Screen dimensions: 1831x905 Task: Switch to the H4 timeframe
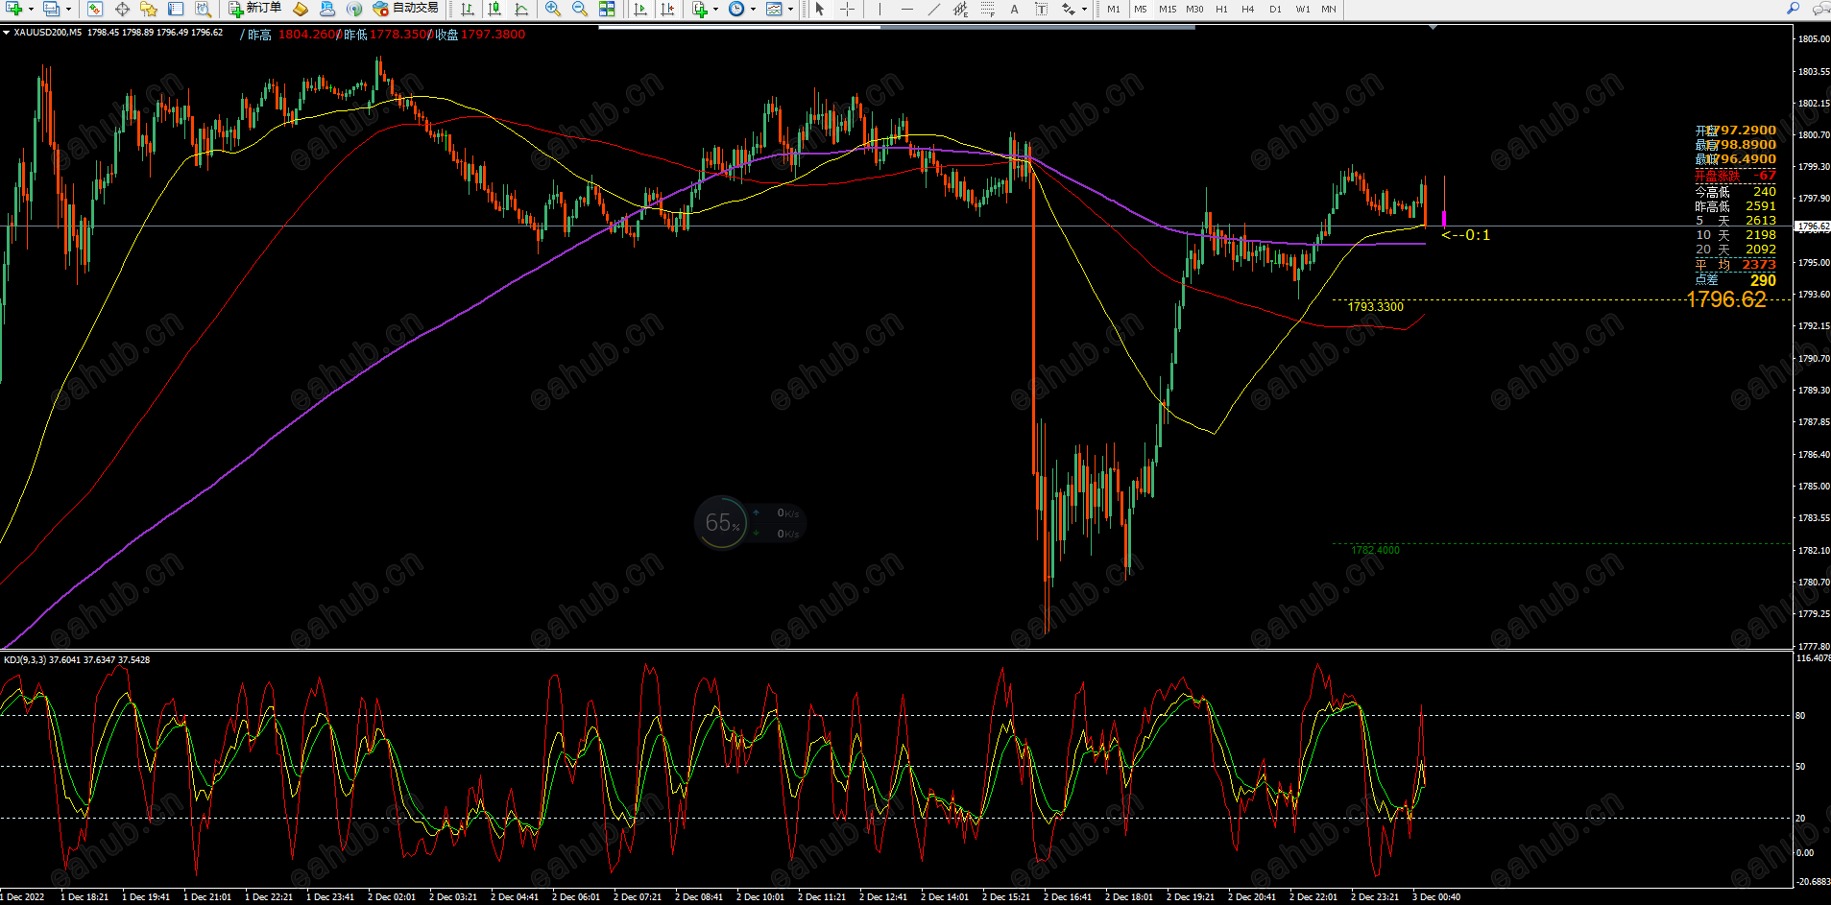(1248, 9)
